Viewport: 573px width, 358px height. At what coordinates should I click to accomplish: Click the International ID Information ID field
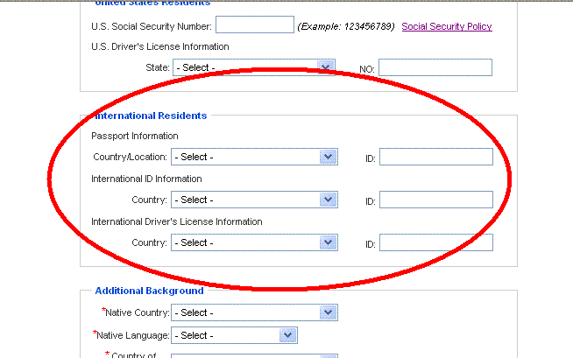click(435, 200)
